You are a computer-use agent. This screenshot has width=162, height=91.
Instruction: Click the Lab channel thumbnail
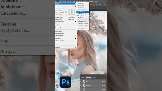(84, 81)
